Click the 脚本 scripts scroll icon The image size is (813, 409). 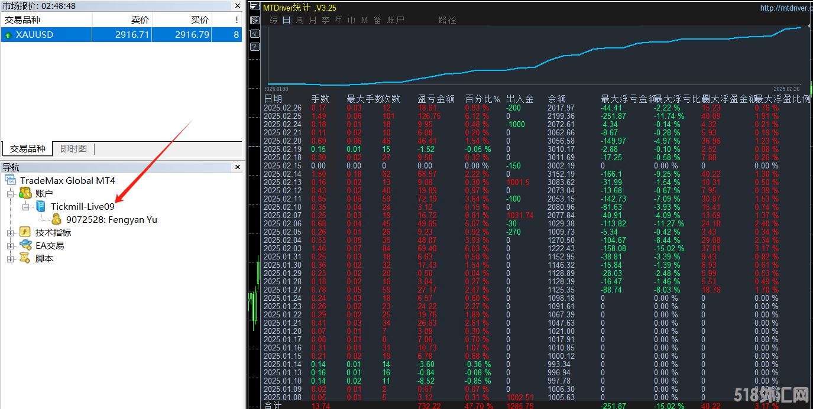tap(25, 258)
